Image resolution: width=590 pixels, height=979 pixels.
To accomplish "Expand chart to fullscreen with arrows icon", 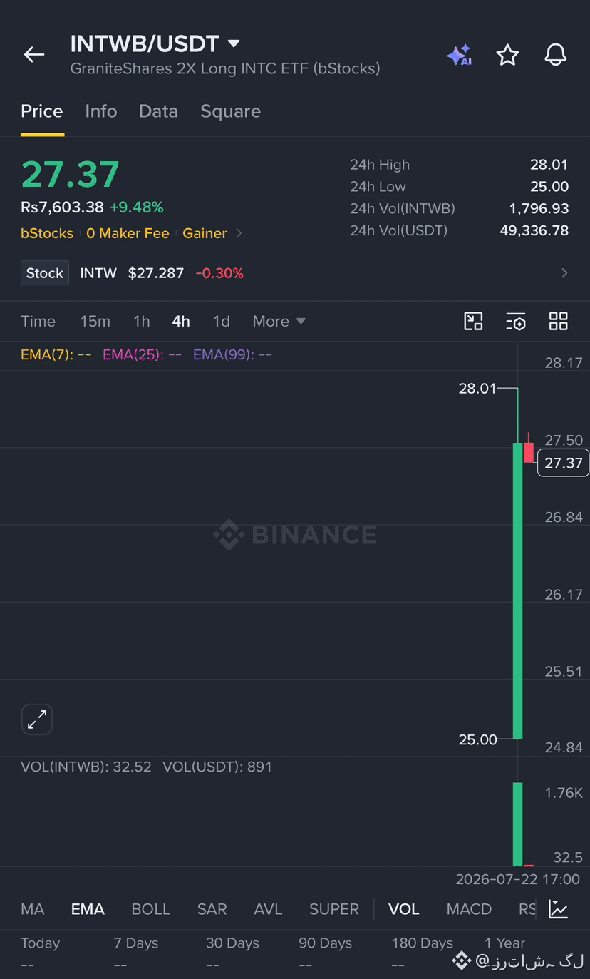I will (x=37, y=719).
